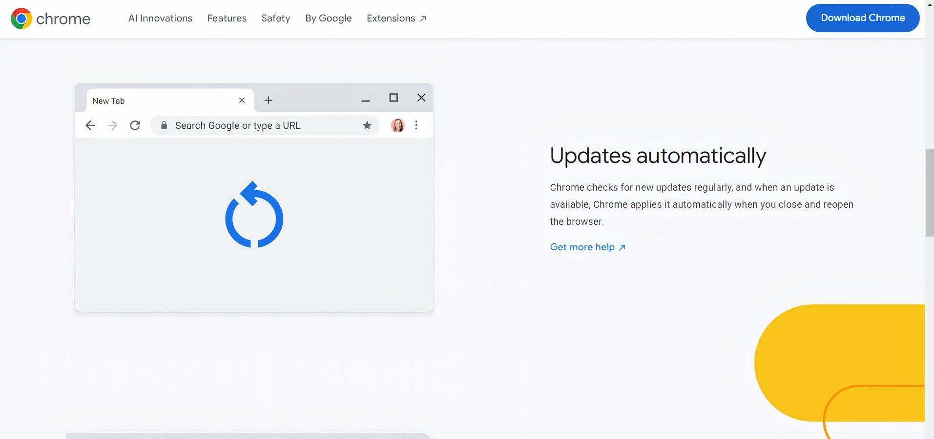The width and height of the screenshot is (934, 439).
Task: Click the illustrated back arrow icon
Action: point(90,125)
